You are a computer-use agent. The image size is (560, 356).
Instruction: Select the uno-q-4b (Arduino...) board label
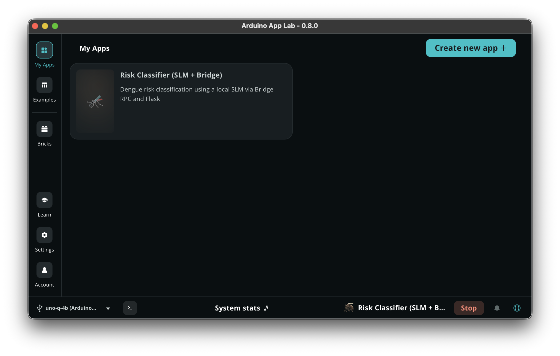point(71,308)
